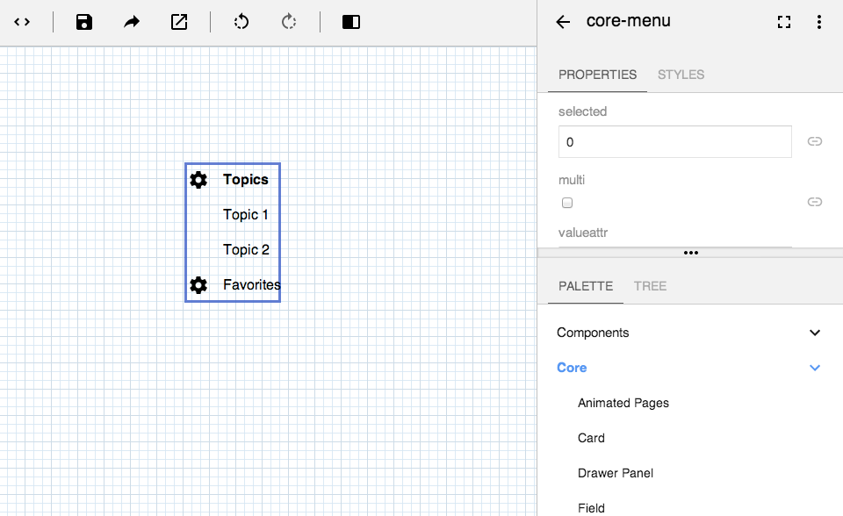Bind the multi property using its link toggle
The image size is (843, 516).
815,201
